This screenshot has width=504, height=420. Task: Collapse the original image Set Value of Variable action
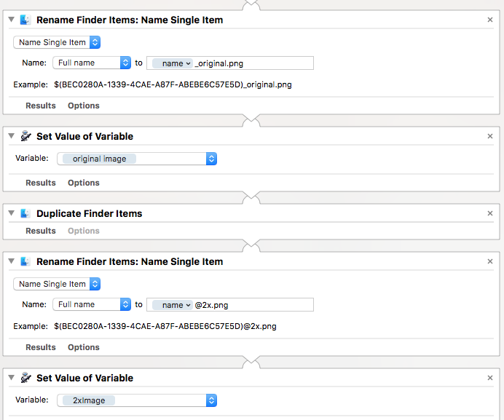pos(11,136)
